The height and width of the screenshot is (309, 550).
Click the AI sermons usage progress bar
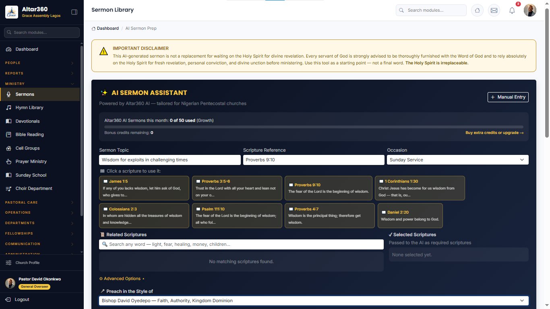click(314, 127)
